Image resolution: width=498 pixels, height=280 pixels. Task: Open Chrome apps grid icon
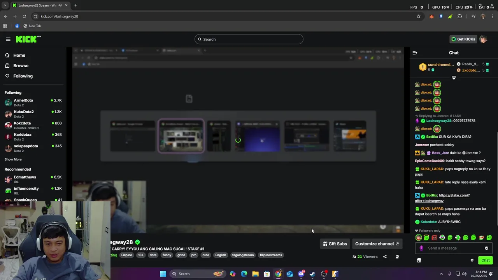[5, 26]
